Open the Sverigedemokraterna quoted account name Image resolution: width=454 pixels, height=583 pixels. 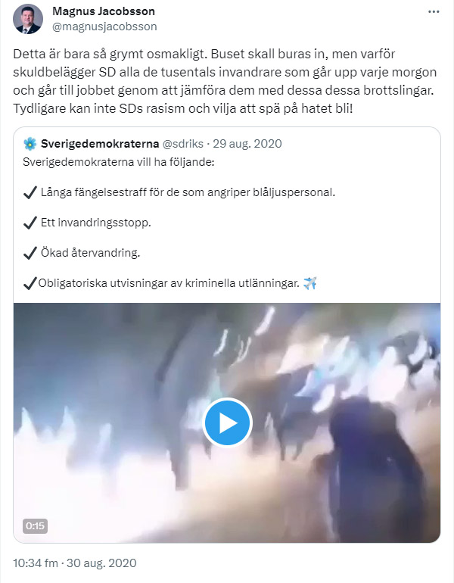click(x=100, y=144)
